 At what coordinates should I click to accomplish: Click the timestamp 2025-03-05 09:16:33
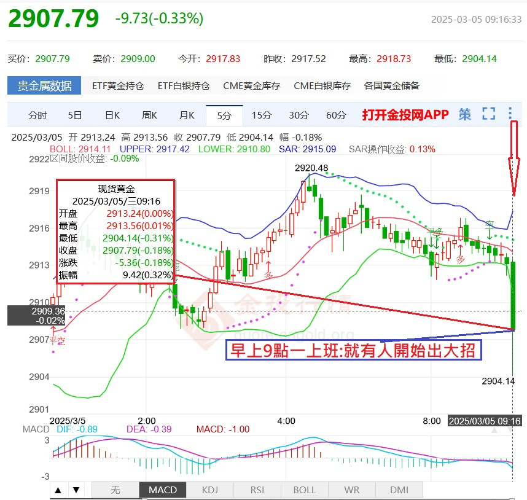(x=476, y=20)
